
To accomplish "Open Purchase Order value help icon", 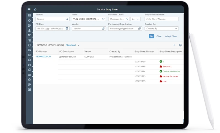I will [127, 19].
